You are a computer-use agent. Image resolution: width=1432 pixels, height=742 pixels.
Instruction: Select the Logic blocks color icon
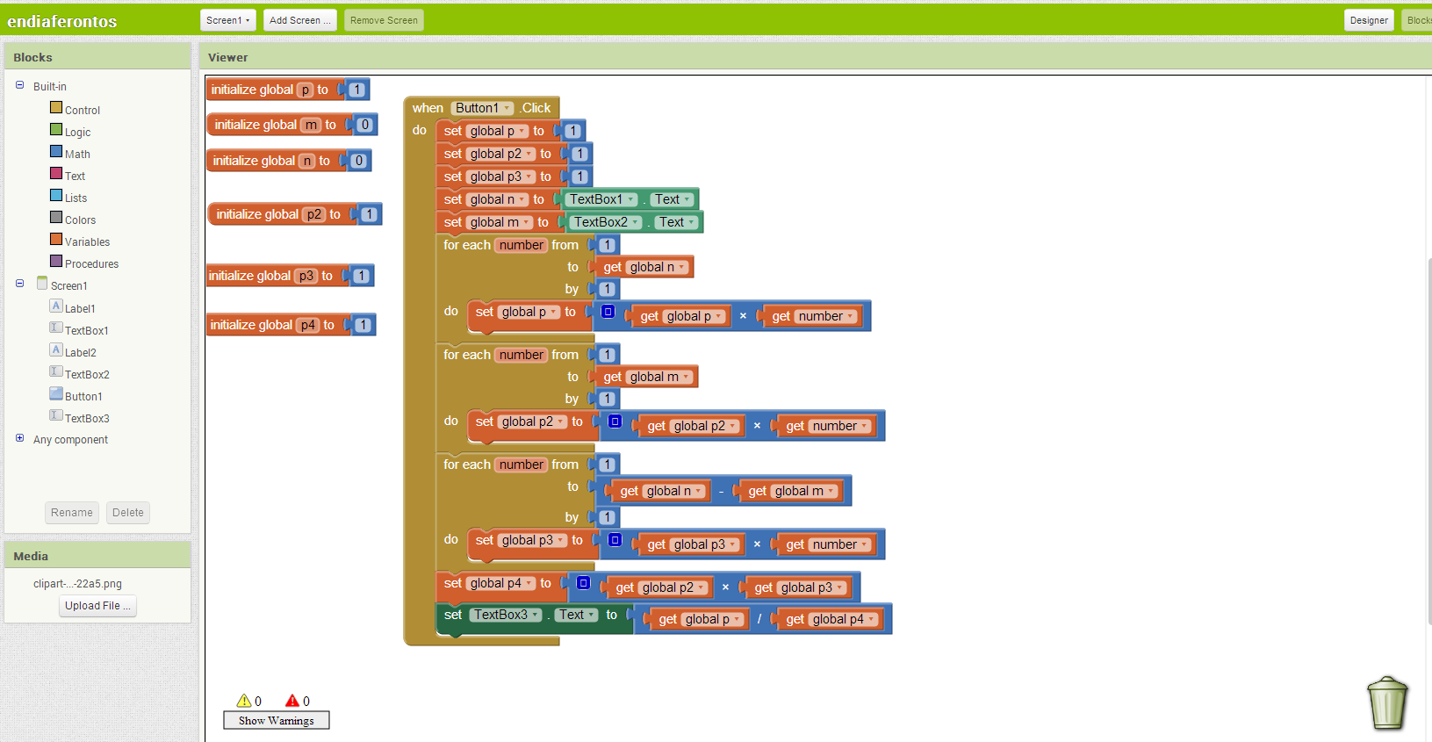click(56, 129)
